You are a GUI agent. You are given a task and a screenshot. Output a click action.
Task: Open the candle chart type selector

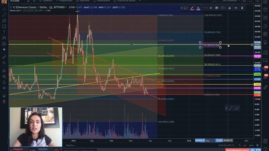point(34,1)
